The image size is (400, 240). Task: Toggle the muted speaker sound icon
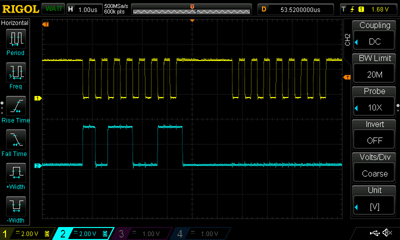(387, 232)
